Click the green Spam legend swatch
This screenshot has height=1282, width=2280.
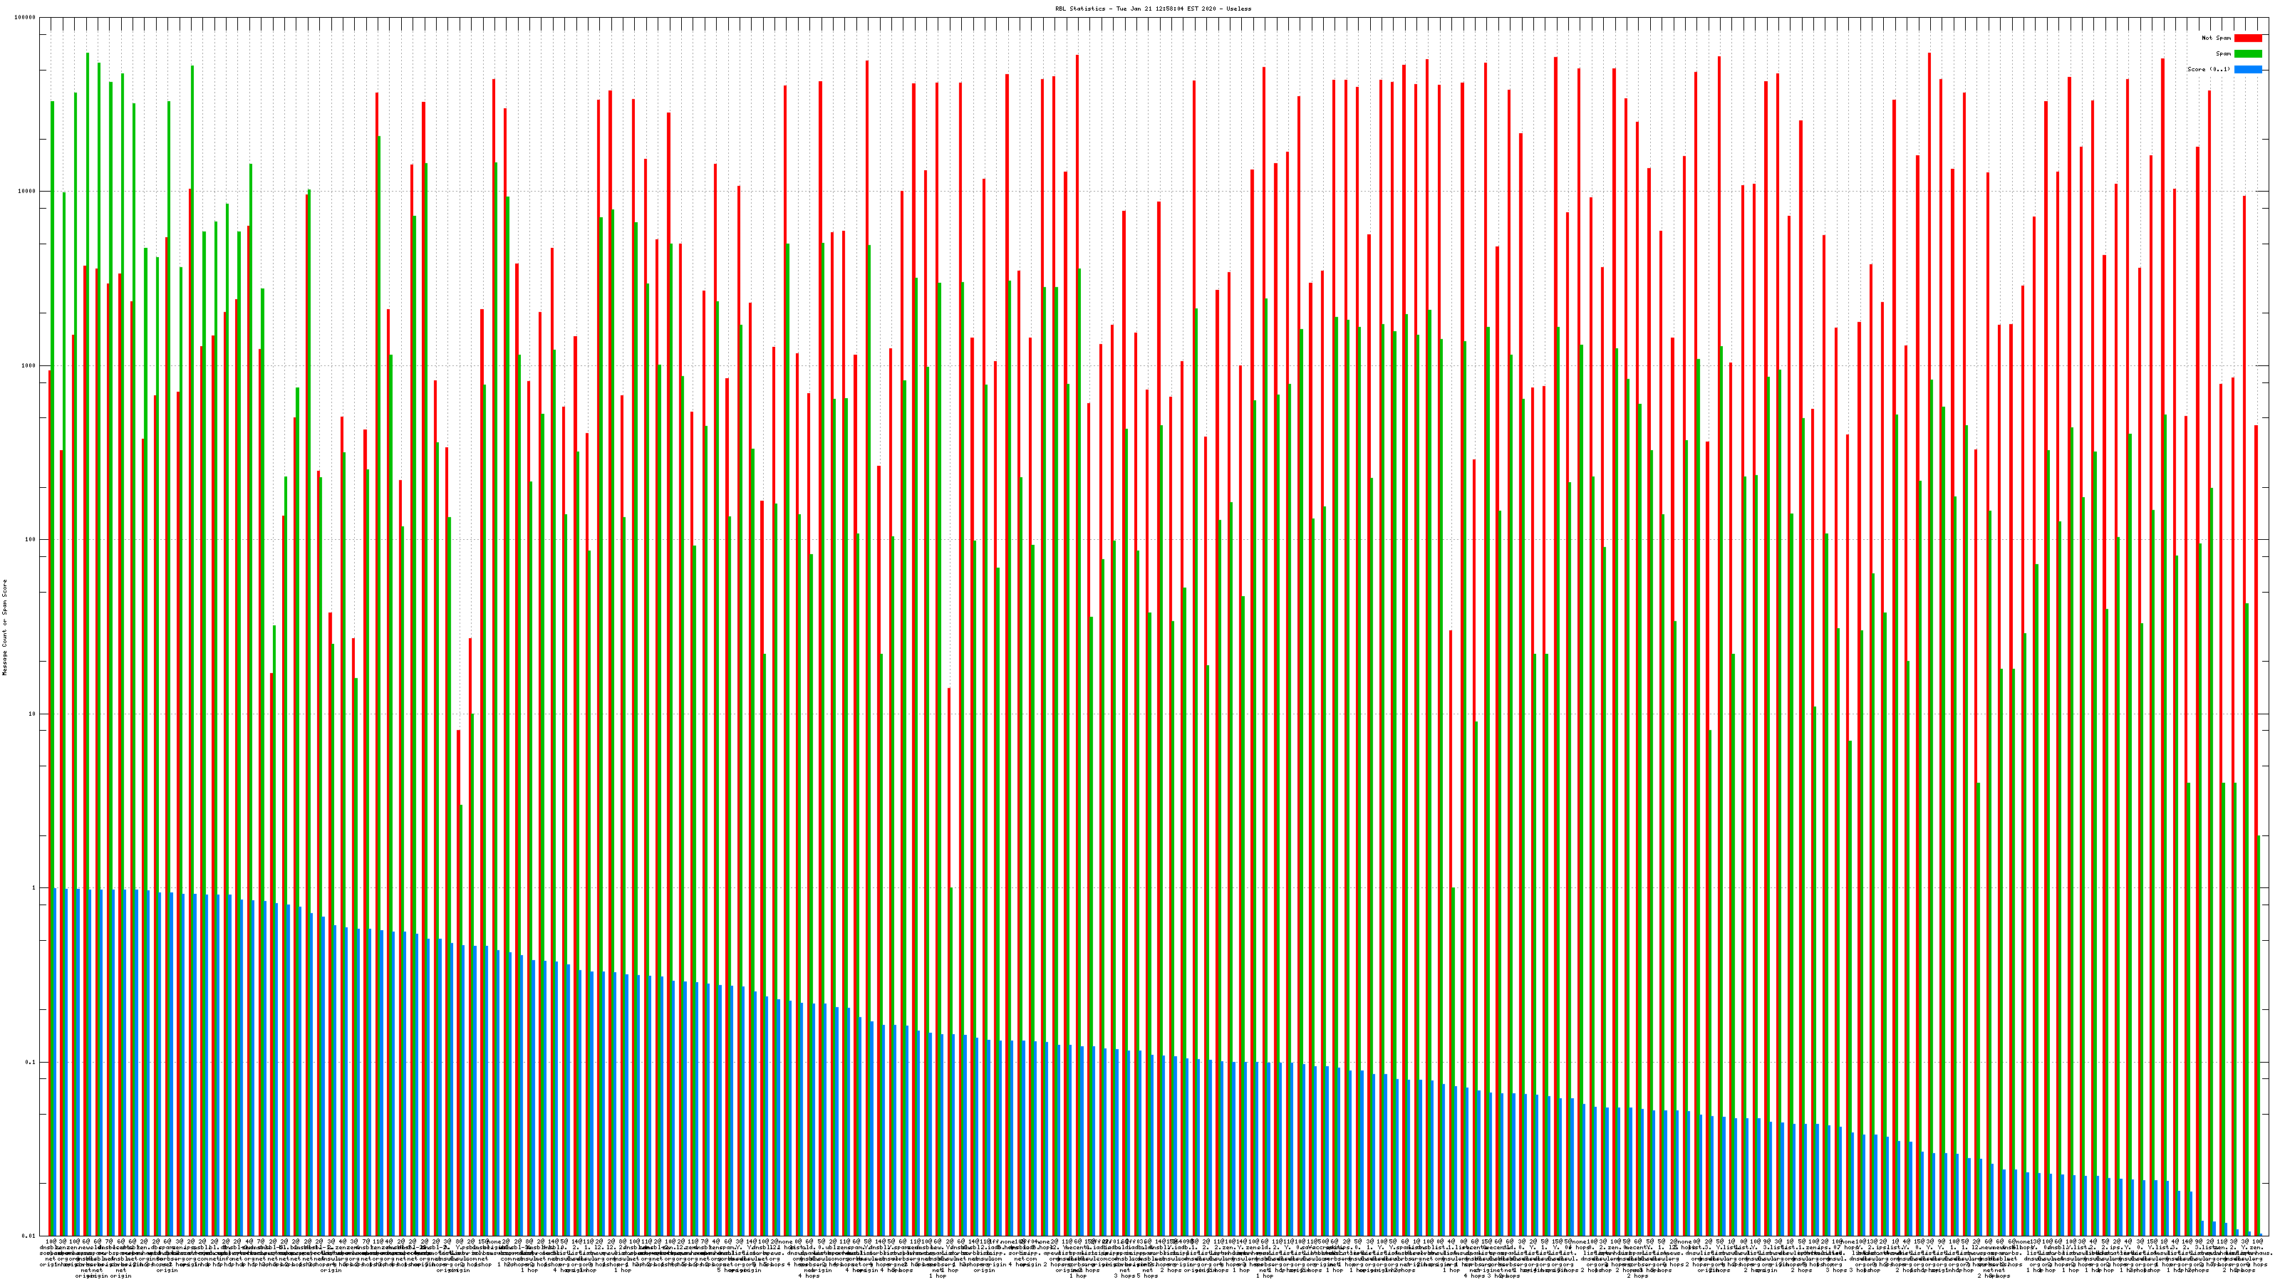click(x=2247, y=54)
